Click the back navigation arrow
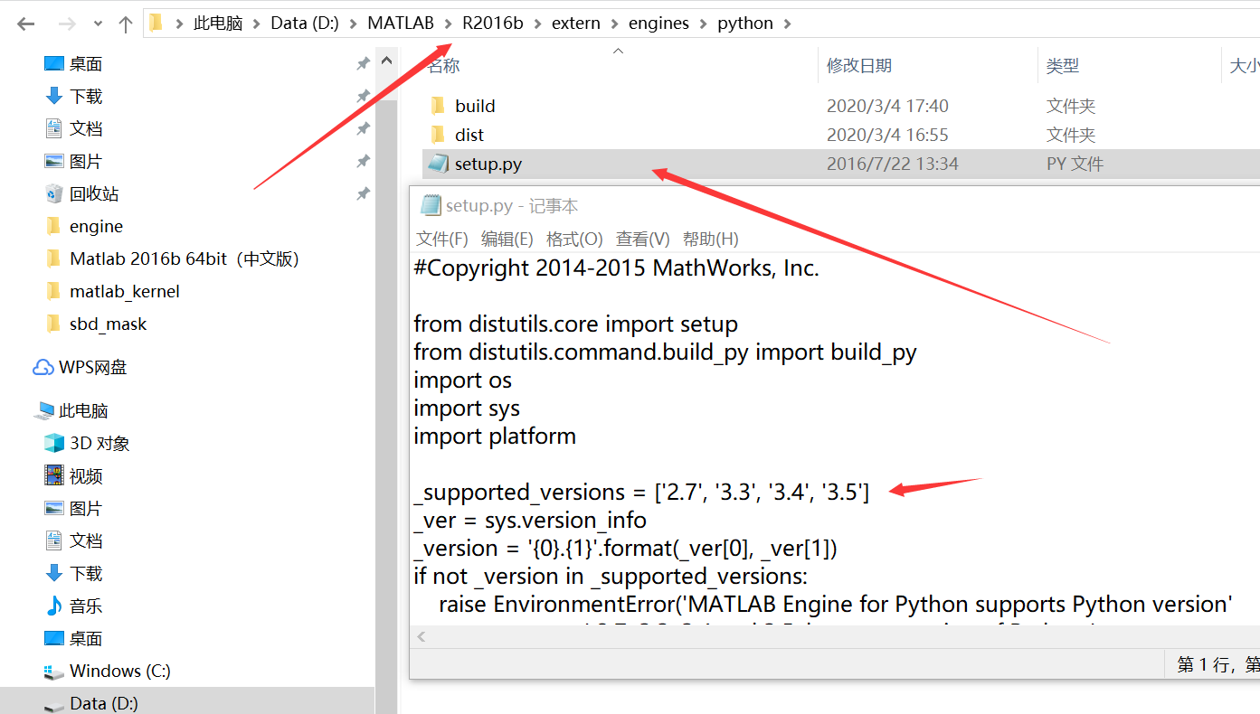Image resolution: width=1260 pixels, height=714 pixels. click(x=26, y=23)
